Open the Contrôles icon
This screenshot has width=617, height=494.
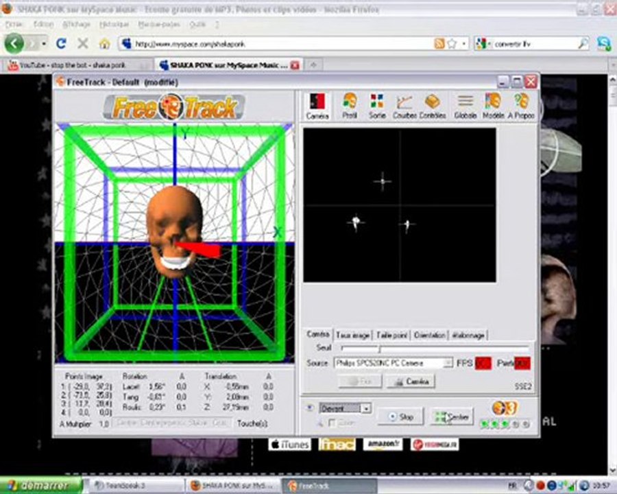[x=433, y=106]
